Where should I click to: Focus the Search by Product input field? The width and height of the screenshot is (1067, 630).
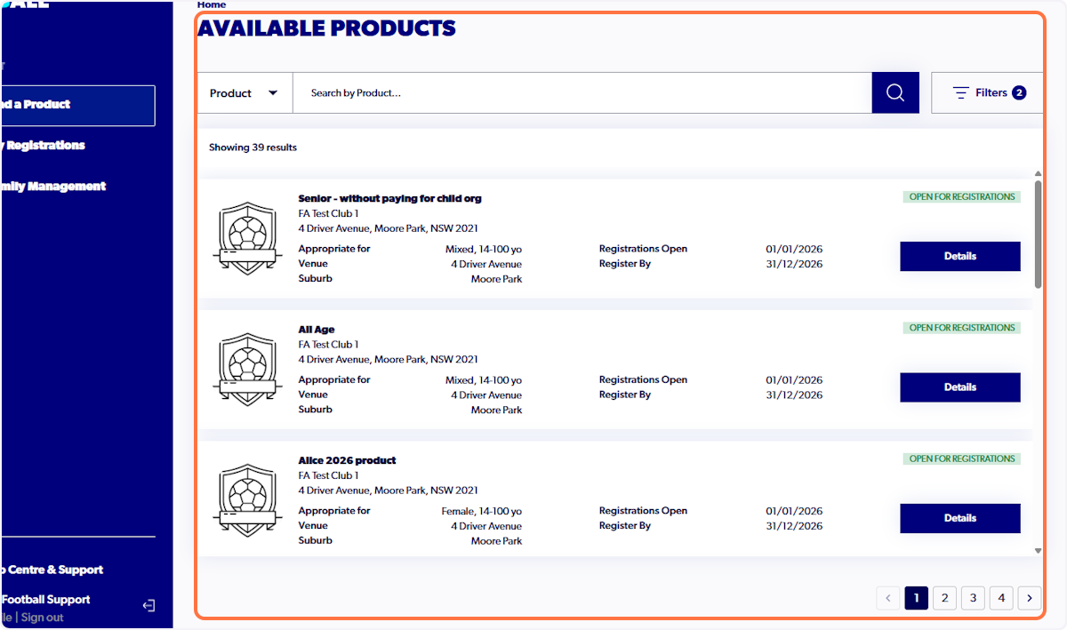point(582,92)
